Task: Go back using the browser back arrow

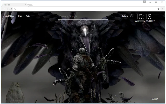Action: click(3, 9)
